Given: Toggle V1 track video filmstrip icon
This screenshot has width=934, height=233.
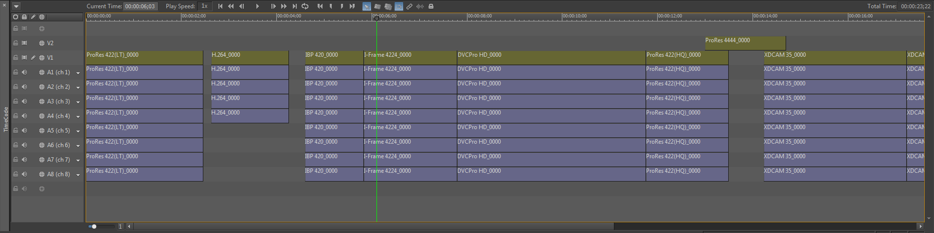Looking at the screenshot, I should [x=24, y=58].
